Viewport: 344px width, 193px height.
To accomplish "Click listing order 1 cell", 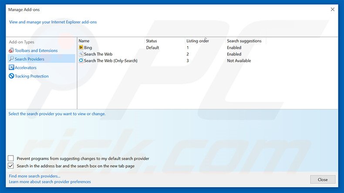I will coord(188,47).
